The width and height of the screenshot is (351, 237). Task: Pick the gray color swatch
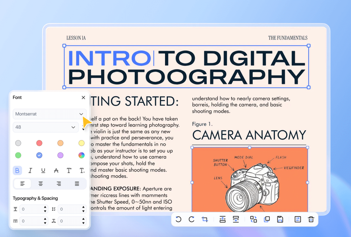tap(18, 143)
